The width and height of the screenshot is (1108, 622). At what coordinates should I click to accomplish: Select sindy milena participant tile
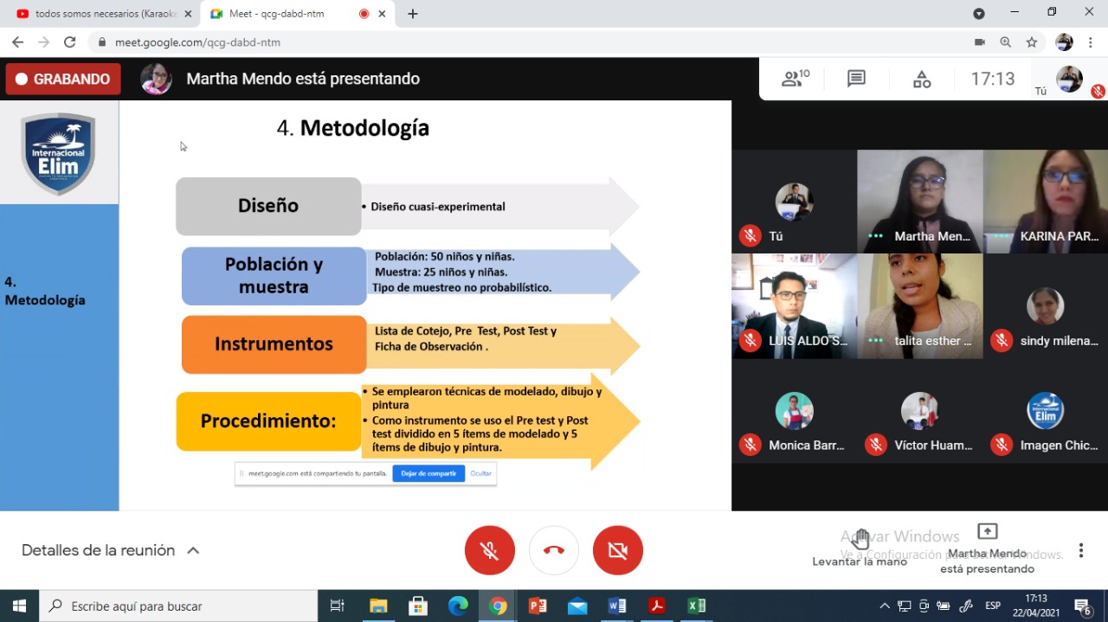pyautogui.click(x=1046, y=306)
